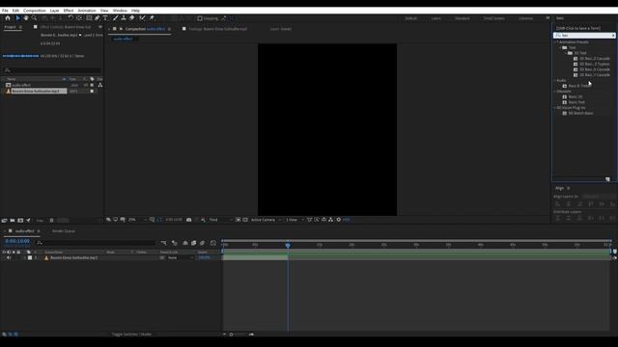Select the Brush tool
Image resolution: width=618 pixels, height=347 pixels.
coord(115,18)
